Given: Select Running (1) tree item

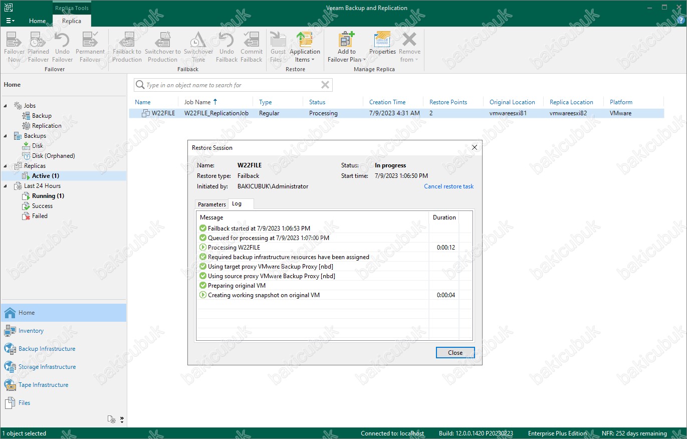Looking at the screenshot, I should [x=48, y=196].
